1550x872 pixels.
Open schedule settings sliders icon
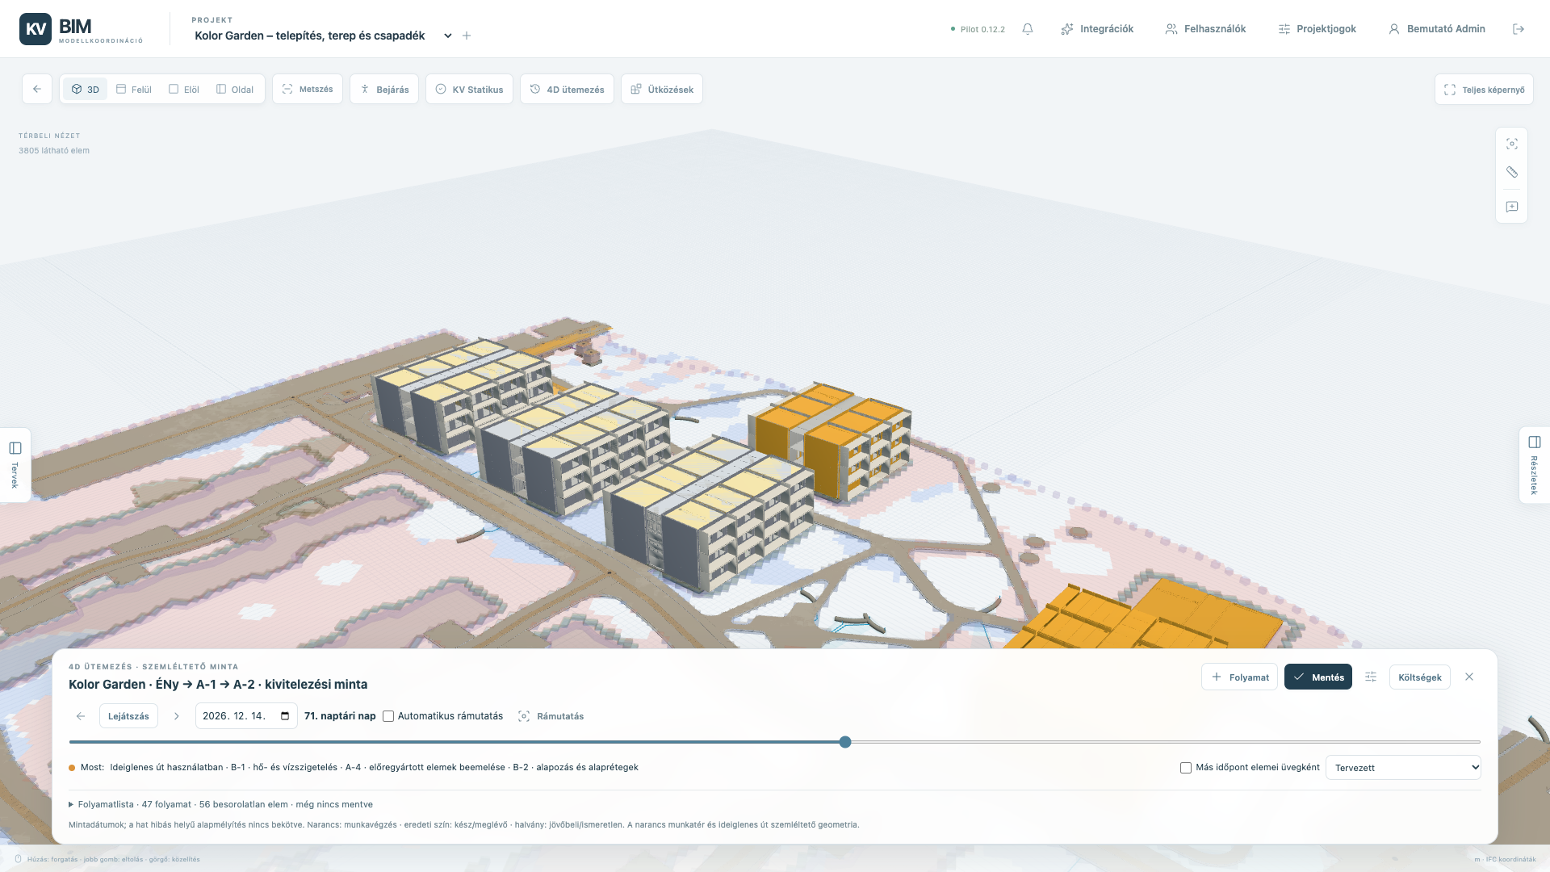[1371, 677]
